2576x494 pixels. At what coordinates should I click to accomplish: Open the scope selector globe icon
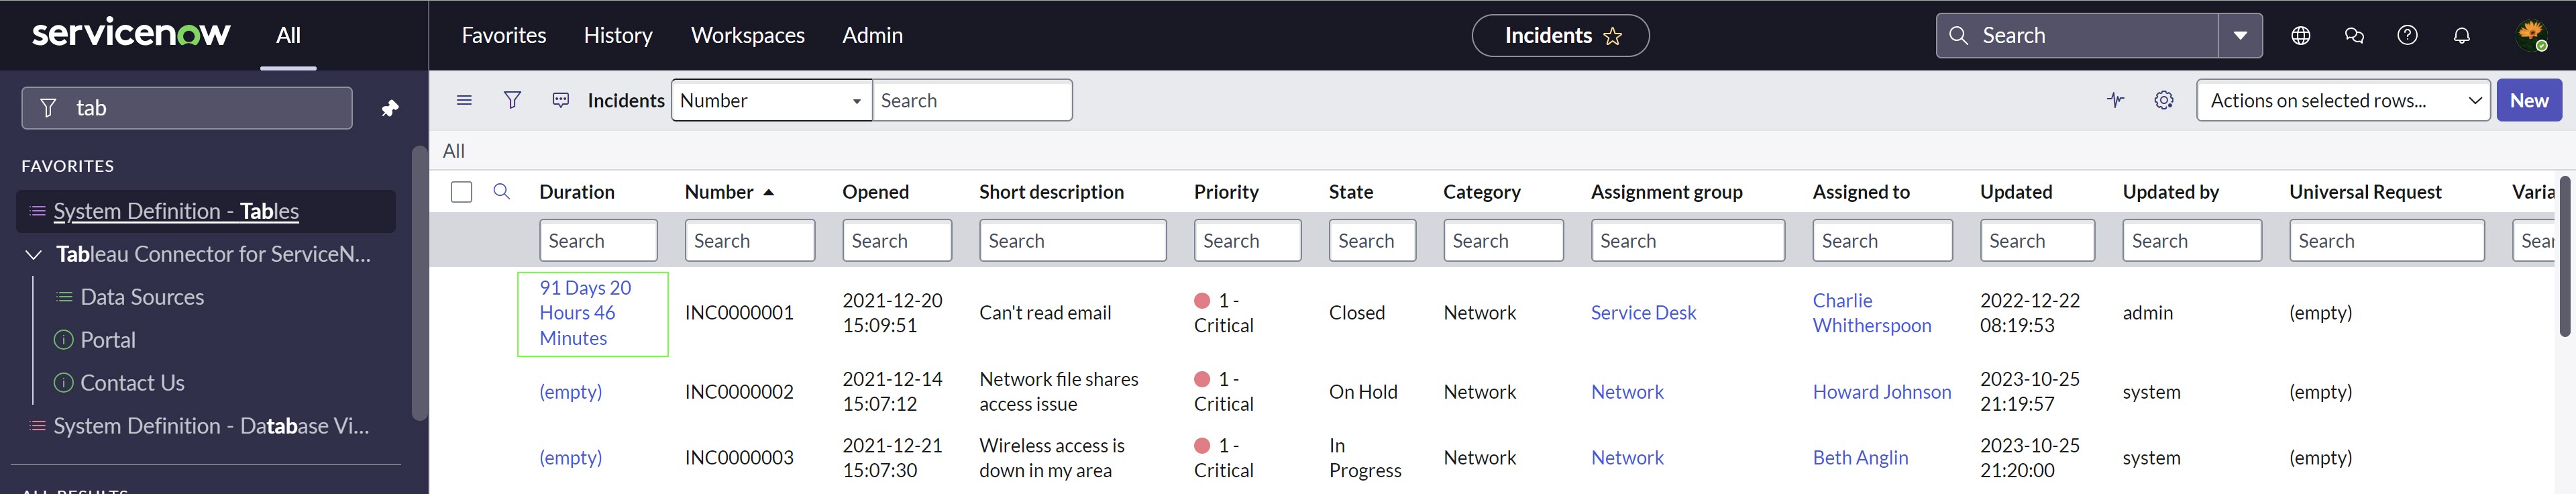pos(2300,36)
